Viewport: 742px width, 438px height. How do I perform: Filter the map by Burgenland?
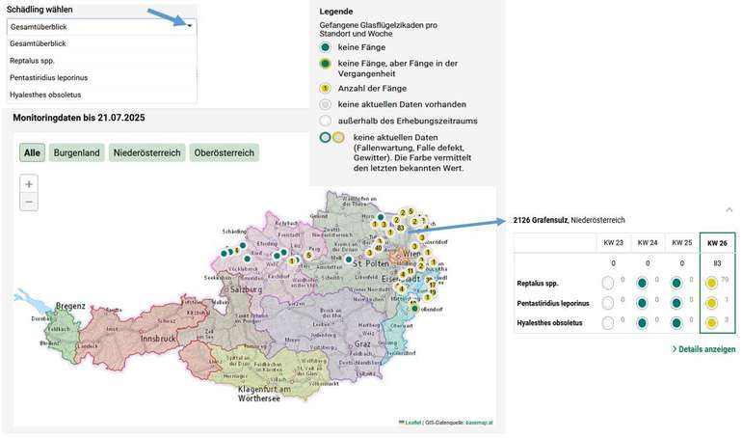[76, 152]
